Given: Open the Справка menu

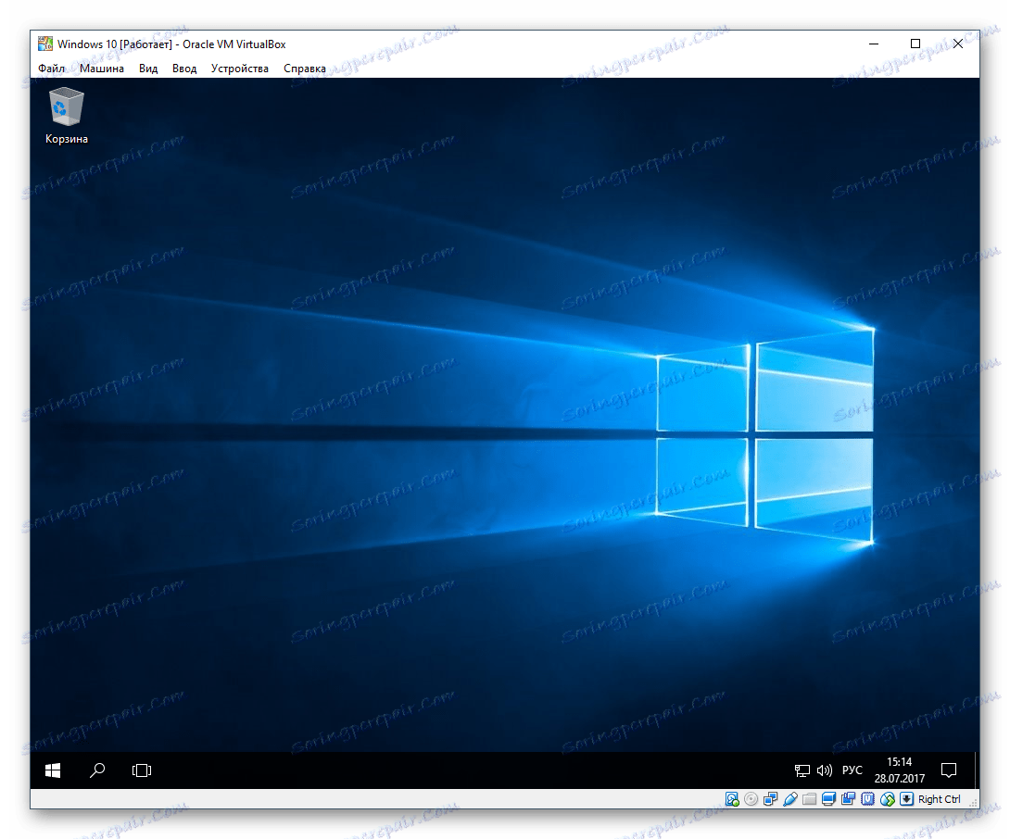Looking at the screenshot, I should (x=305, y=69).
